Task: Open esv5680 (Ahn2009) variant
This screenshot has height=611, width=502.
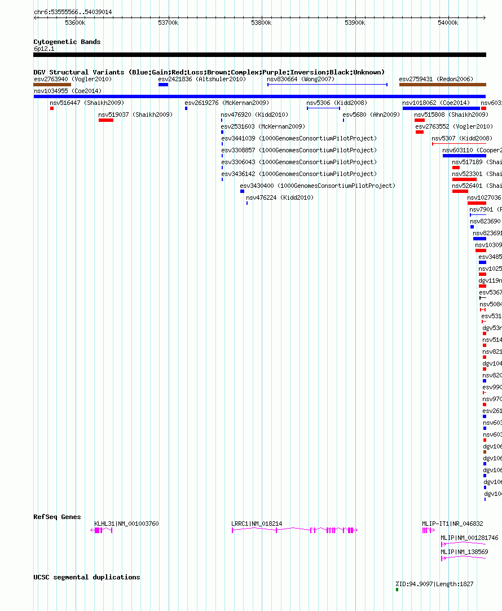Action: [x=371, y=115]
